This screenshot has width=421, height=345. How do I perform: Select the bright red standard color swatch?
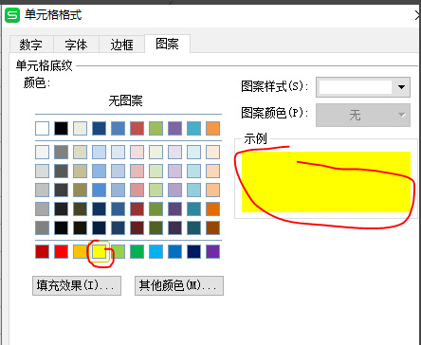[x=61, y=252]
